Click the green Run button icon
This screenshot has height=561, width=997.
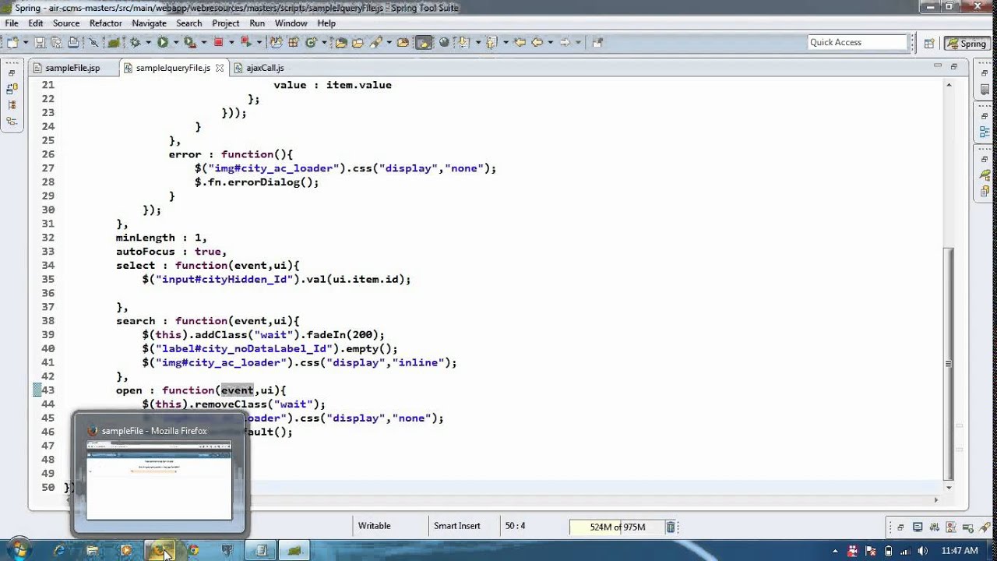163,42
